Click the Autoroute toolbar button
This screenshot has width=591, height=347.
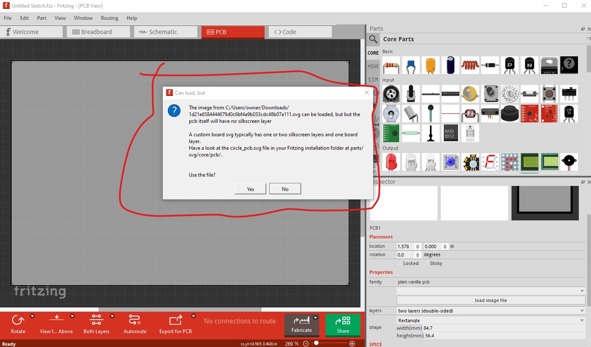pyautogui.click(x=135, y=324)
